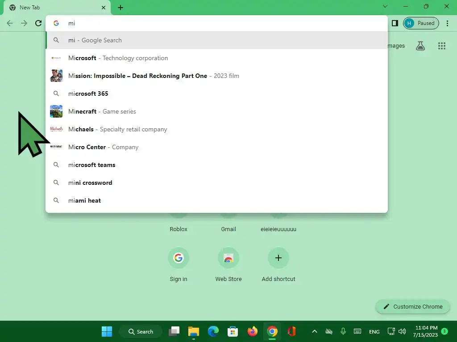Open the tab search chevron in title bar
Screen dimensions: 457x342
coord(385,6)
